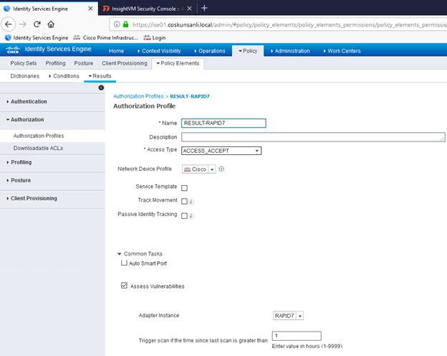Open the Login bookmark
447x356 pixels.
point(155,38)
